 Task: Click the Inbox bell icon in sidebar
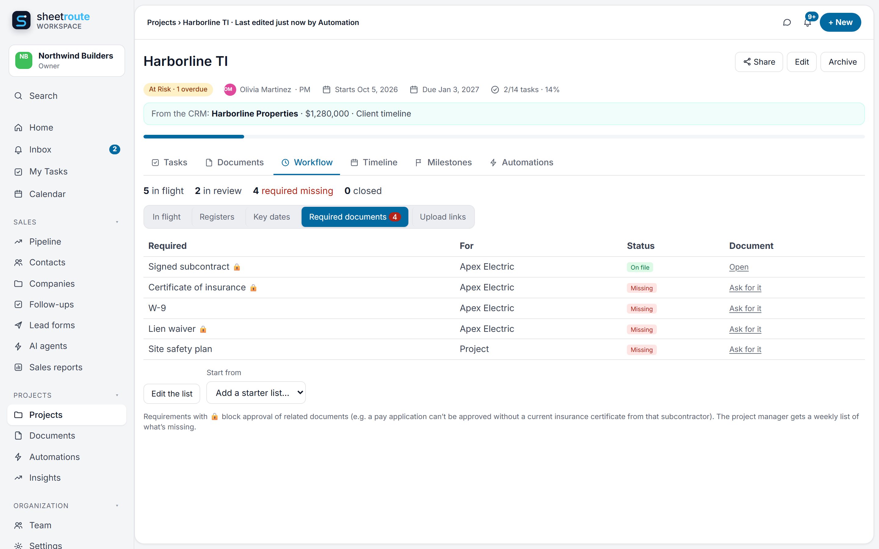[18, 149]
